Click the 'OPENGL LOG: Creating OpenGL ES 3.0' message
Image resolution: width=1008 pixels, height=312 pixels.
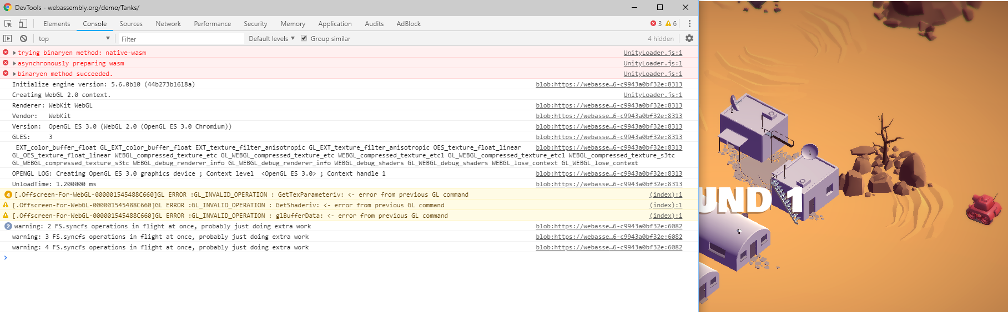point(199,173)
